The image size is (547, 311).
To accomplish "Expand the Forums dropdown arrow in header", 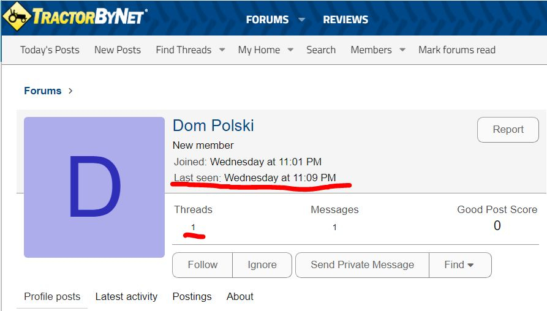I will click(x=302, y=20).
